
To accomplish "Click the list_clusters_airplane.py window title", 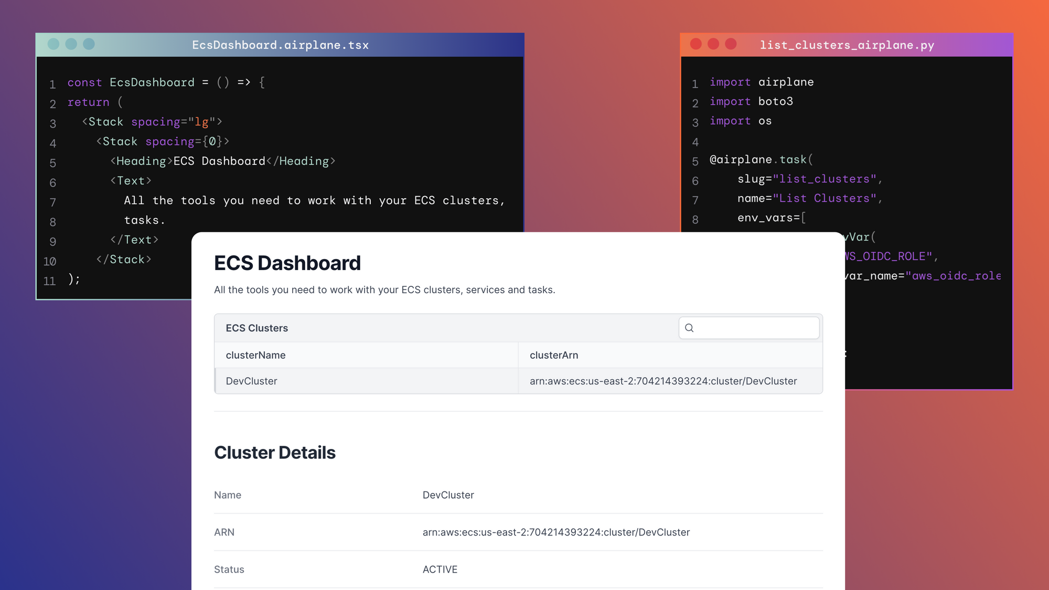I will tap(847, 45).
